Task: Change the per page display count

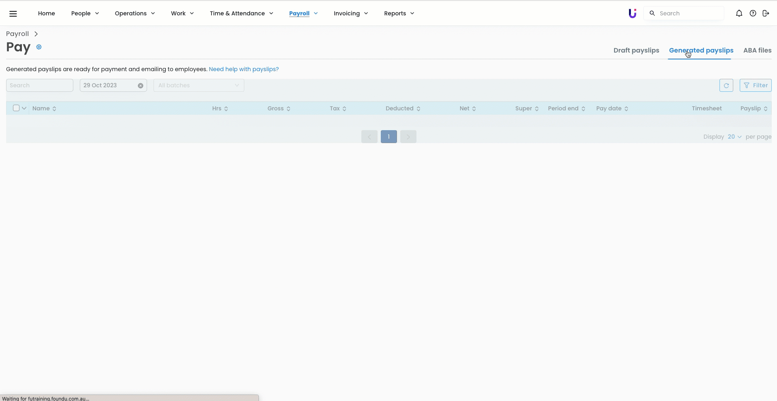Action: (x=734, y=137)
